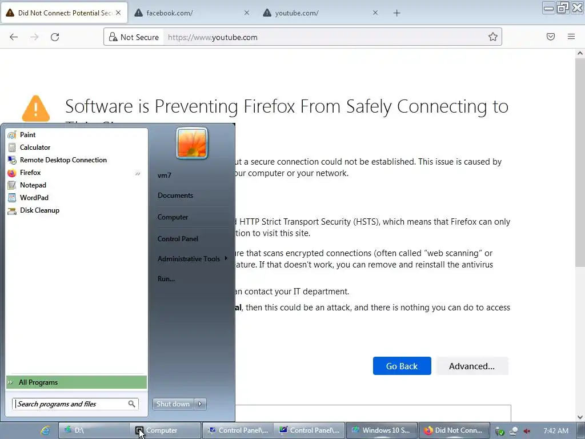
Task: Open a new tab with the plus icon
Action: click(396, 13)
